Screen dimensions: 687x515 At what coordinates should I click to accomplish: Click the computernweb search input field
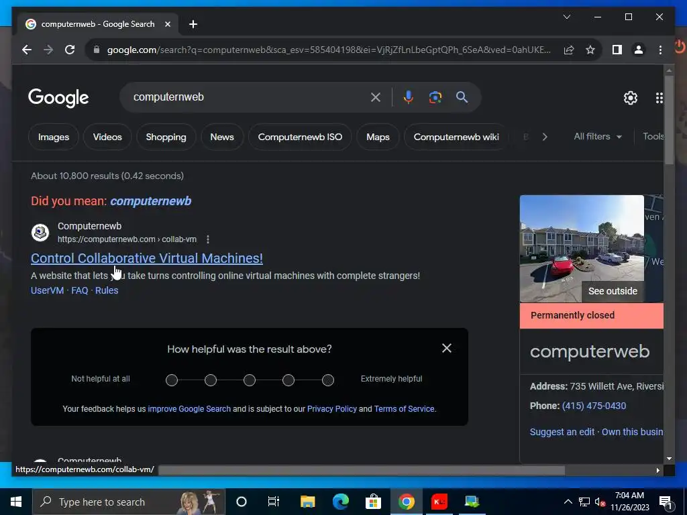tap(248, 97)
